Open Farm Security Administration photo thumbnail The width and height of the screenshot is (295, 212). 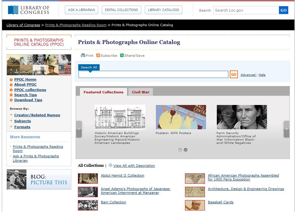pyautogui.click(x=242, y=117)
